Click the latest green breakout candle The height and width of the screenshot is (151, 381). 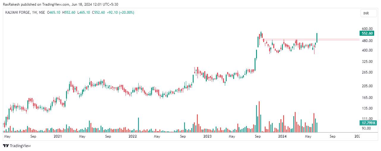click(317, 38)
